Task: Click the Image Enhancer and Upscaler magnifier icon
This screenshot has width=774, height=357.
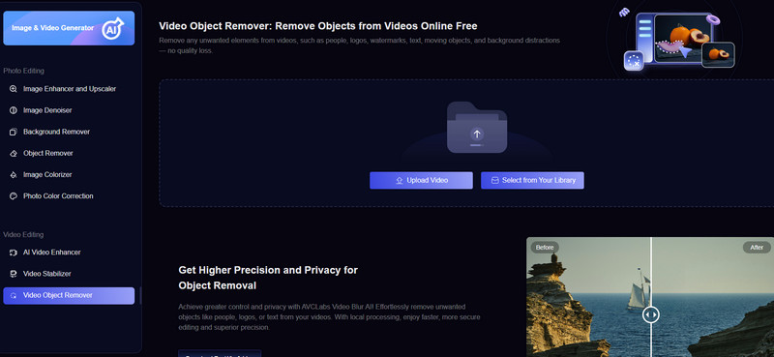Action: (14, 89)
